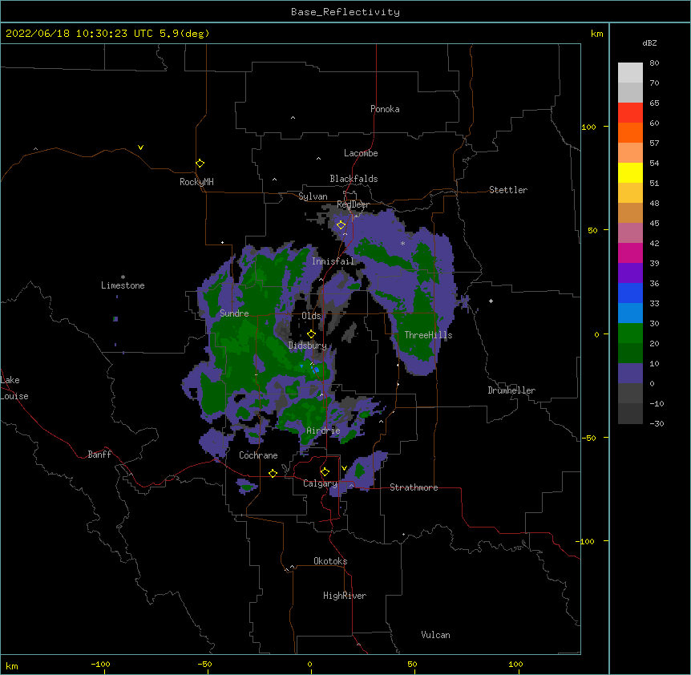This screenshot has width=691, height=675.
Task: Click the Limestone label
Action: point(123,285)
